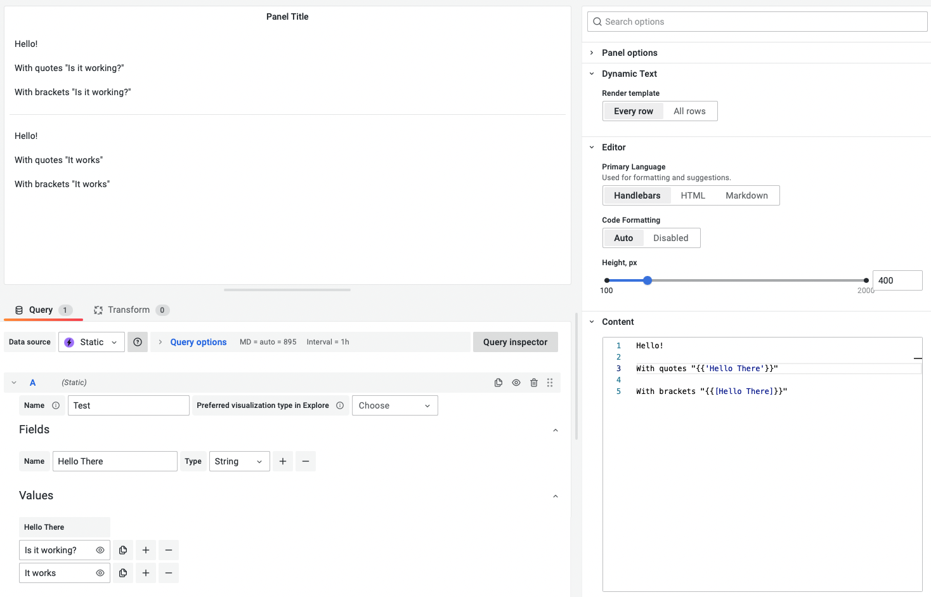Open the Static data source dropdown
Viewport: 931px width, 597px height.
point(91,342)
